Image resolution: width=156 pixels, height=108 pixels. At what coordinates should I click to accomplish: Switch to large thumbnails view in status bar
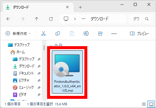tap(151, 104)
